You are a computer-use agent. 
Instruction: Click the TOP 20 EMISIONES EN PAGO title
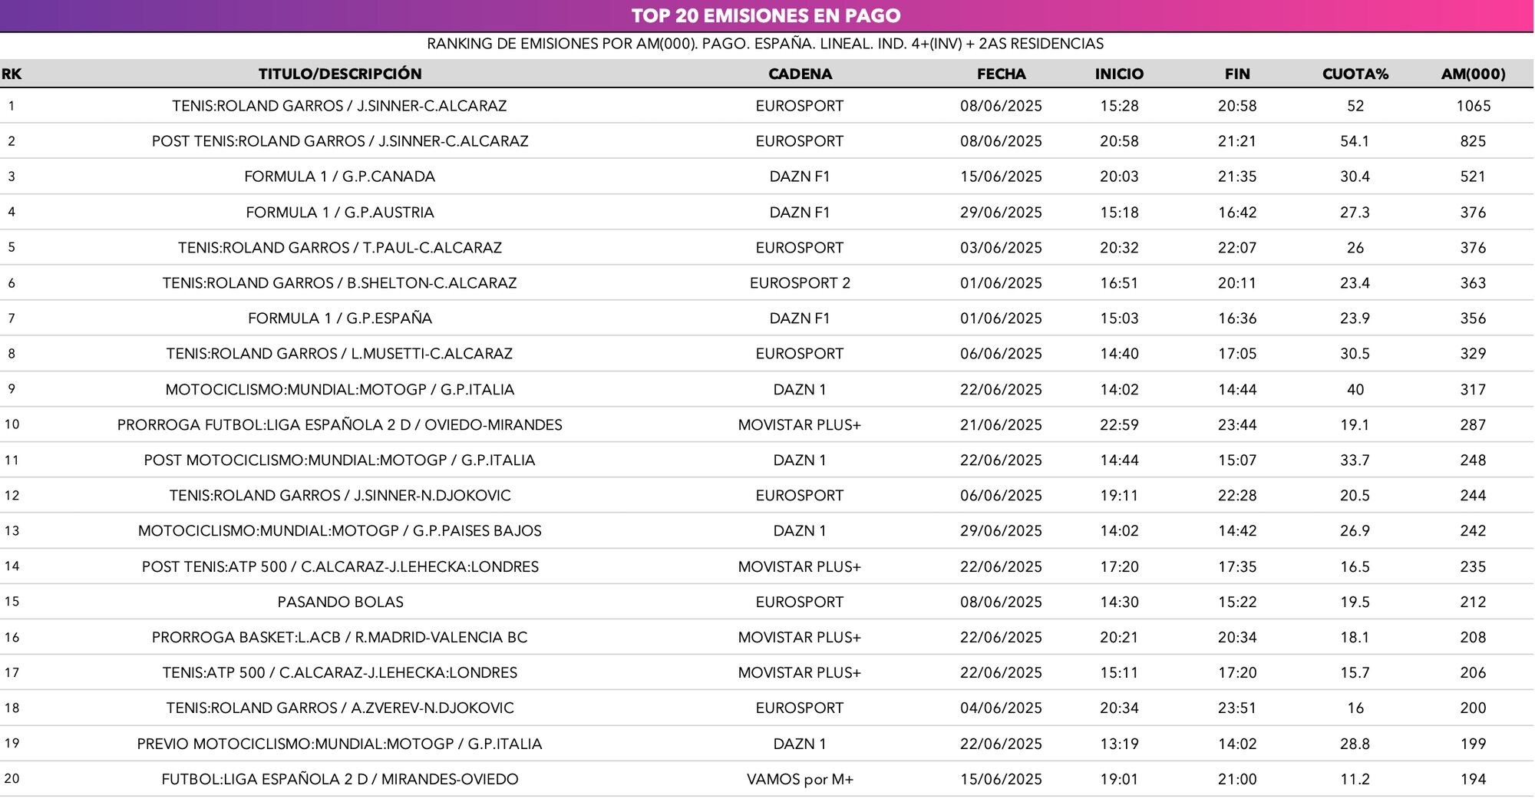coord(766,15)
